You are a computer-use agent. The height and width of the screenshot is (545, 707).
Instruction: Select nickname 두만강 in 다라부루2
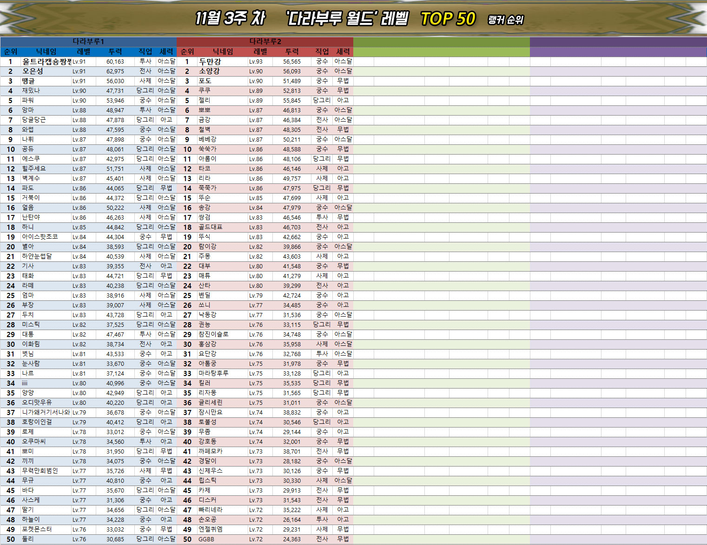[210, 61]
